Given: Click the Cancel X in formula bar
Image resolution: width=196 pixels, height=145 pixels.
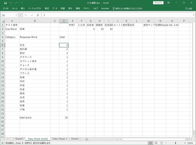Looking at the screenshot, I should pyautogui.click(x=26, y=15).
